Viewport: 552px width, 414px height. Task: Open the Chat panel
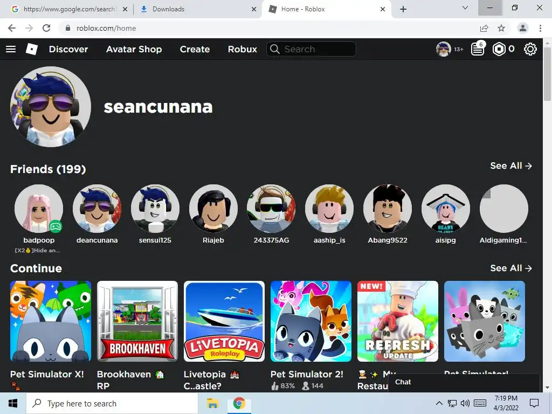click(x=464, y=383)
